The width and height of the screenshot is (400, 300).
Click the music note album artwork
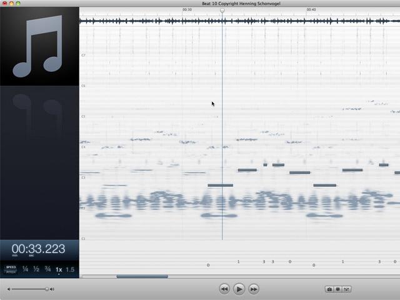39,46
